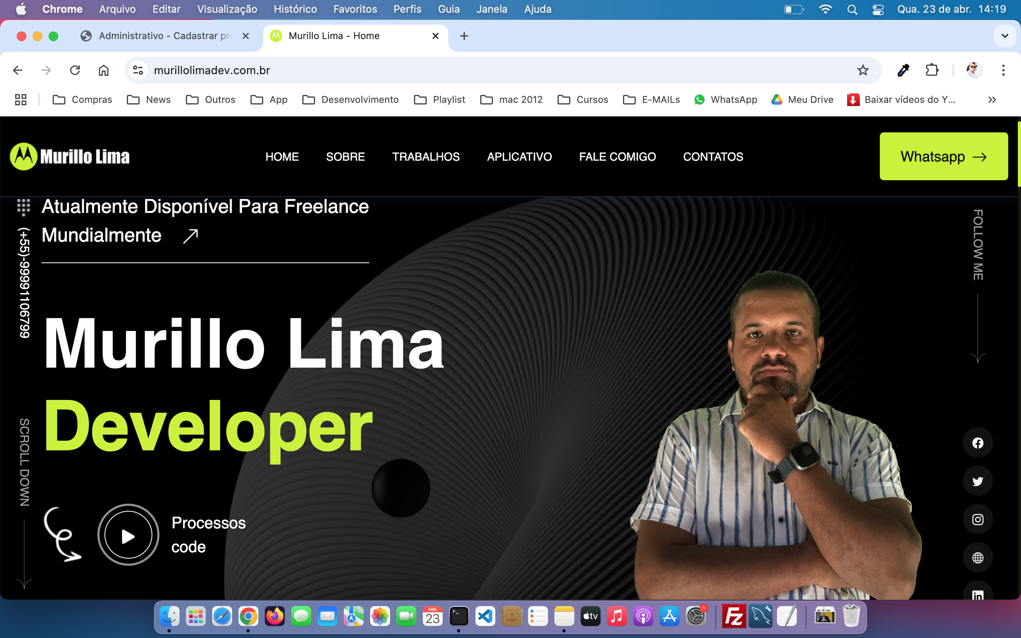Open Chrome extensions puzzle icon
Image resolution: width=1021 pixels, height=638 pixels.
932,70
